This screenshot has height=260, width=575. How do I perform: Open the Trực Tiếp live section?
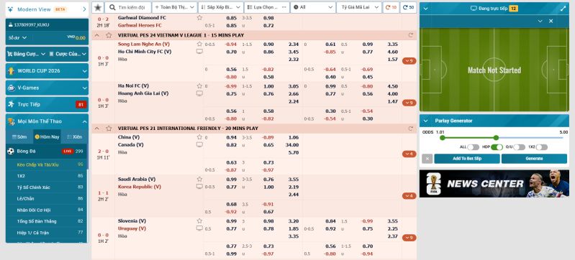[47, 104]
